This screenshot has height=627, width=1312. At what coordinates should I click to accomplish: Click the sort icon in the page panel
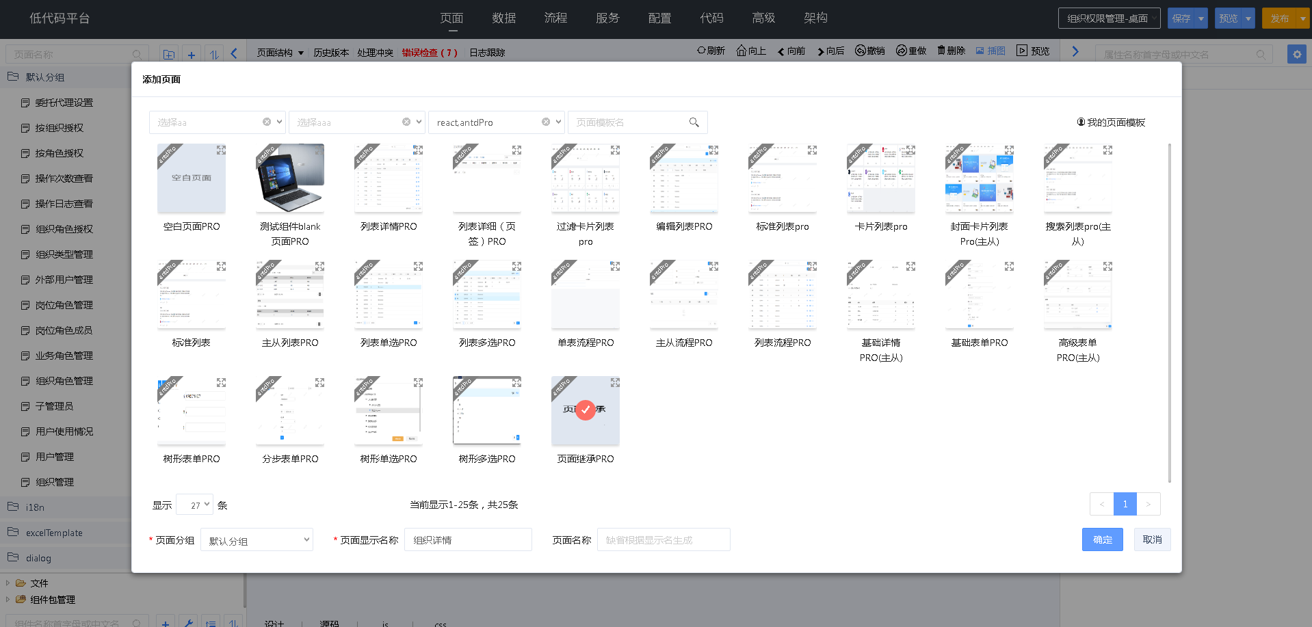point(214,53)
